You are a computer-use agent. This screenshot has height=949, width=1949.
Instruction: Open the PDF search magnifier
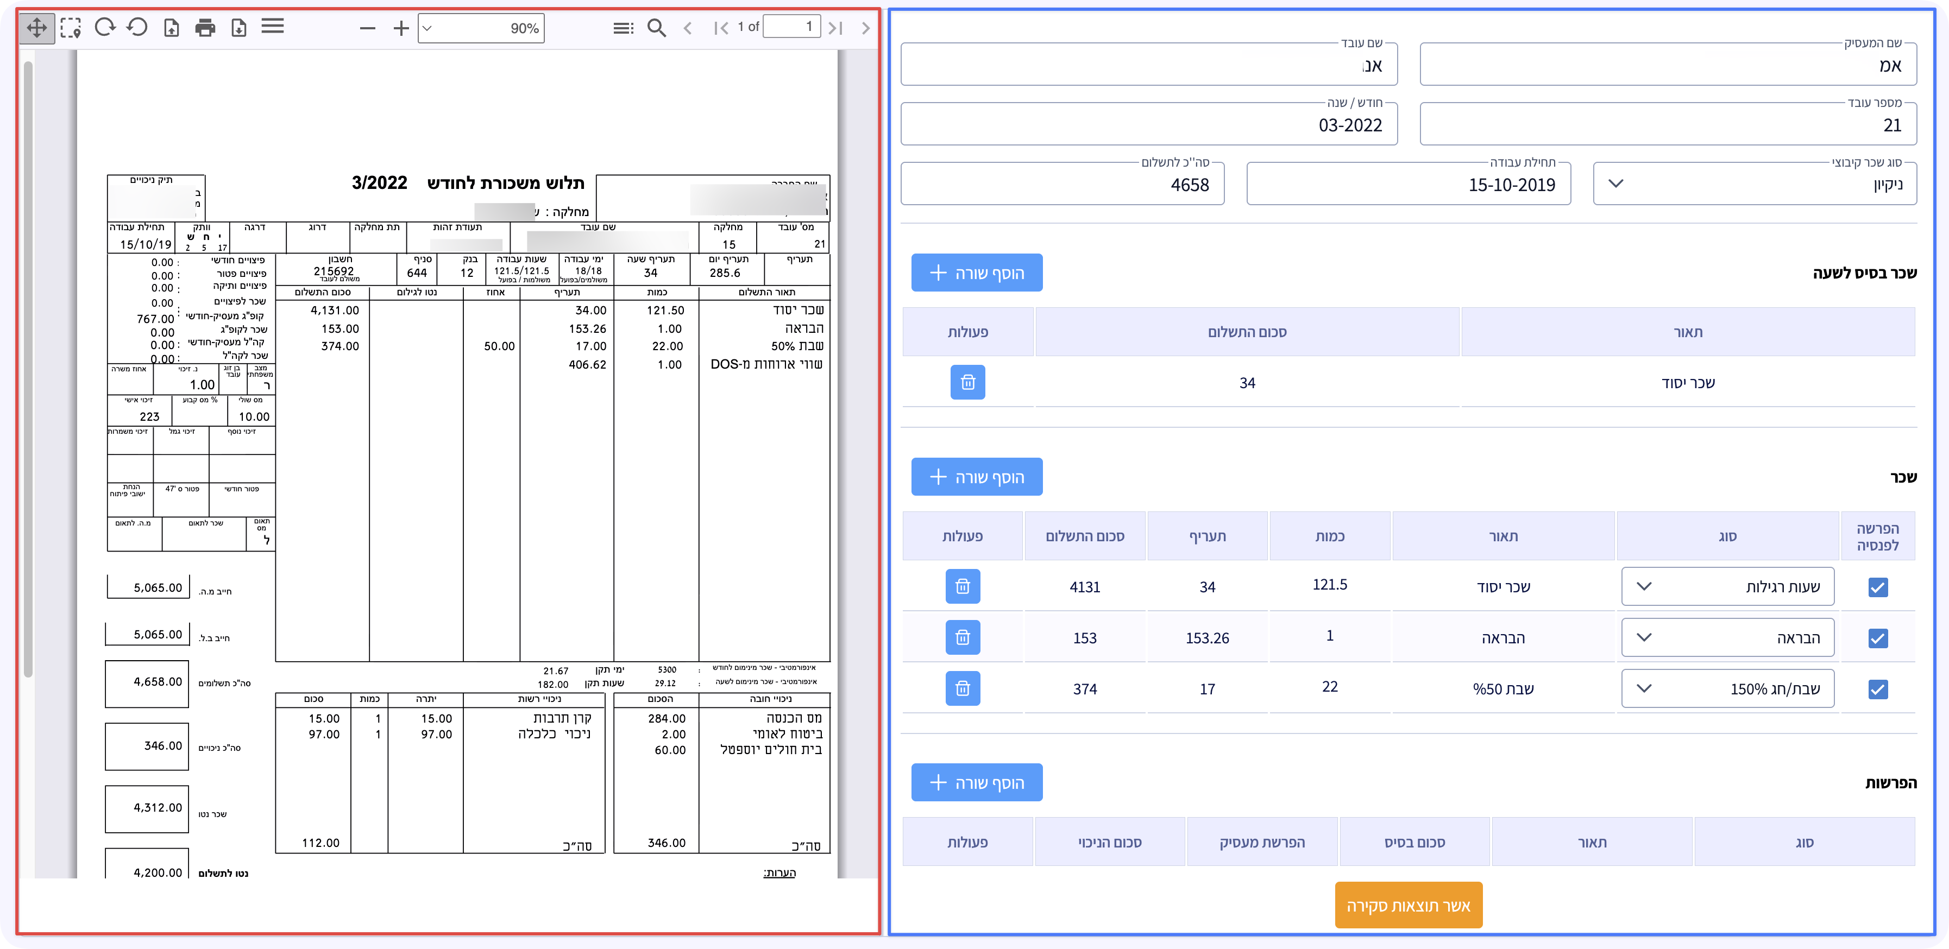(x=657, y=29)
